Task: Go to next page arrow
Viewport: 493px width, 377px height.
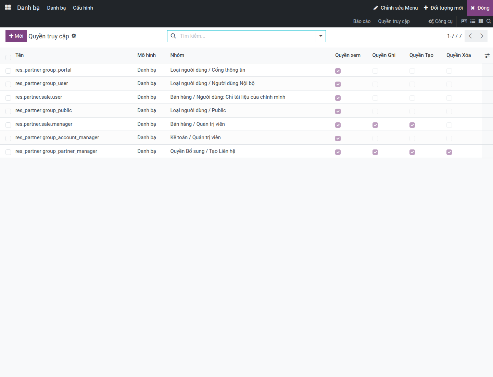Action: [x=482, y=36]
